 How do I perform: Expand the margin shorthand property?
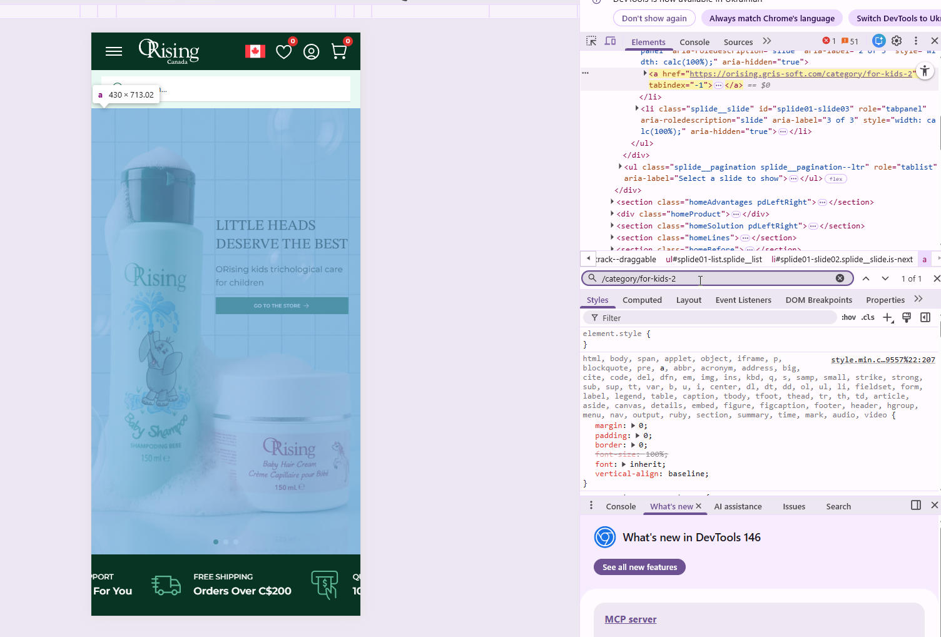(x=634, y=426)
